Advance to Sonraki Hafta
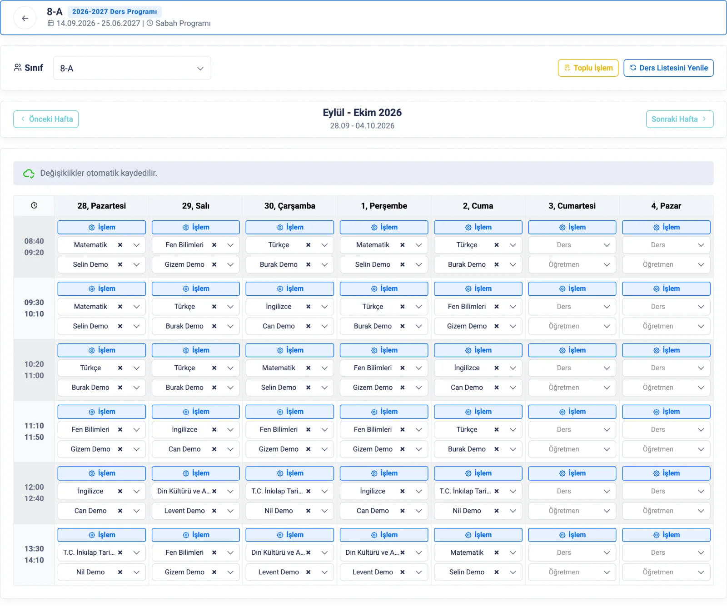727x607 pixels. [x=680, y=119]
